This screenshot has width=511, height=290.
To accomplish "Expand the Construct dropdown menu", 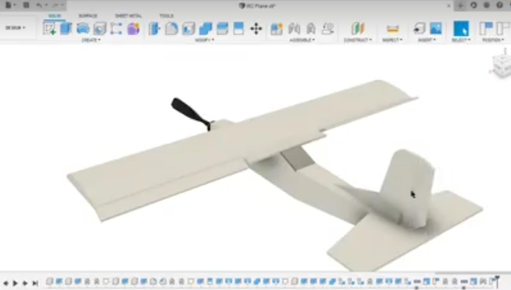I will coord(358,40).
